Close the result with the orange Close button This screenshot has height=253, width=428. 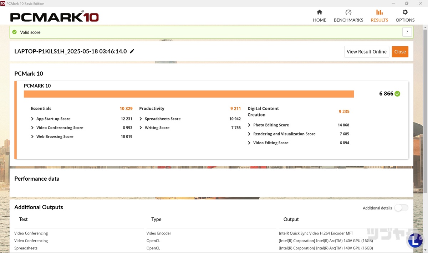tap(400, 52)
